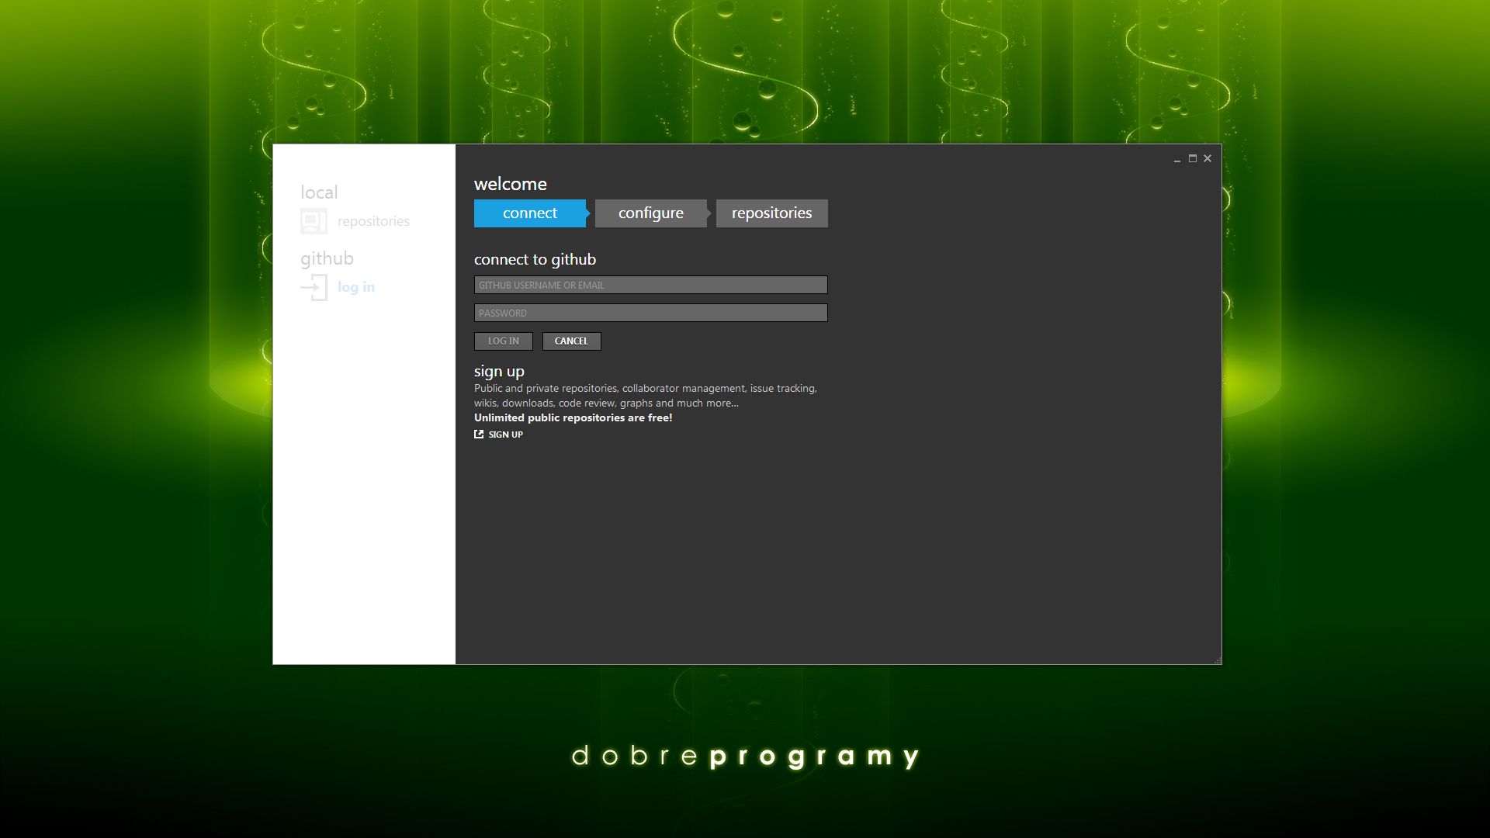Click into the Password field
The height and width of the screenshot is (838, 1490).
click(x=650, y=313)
